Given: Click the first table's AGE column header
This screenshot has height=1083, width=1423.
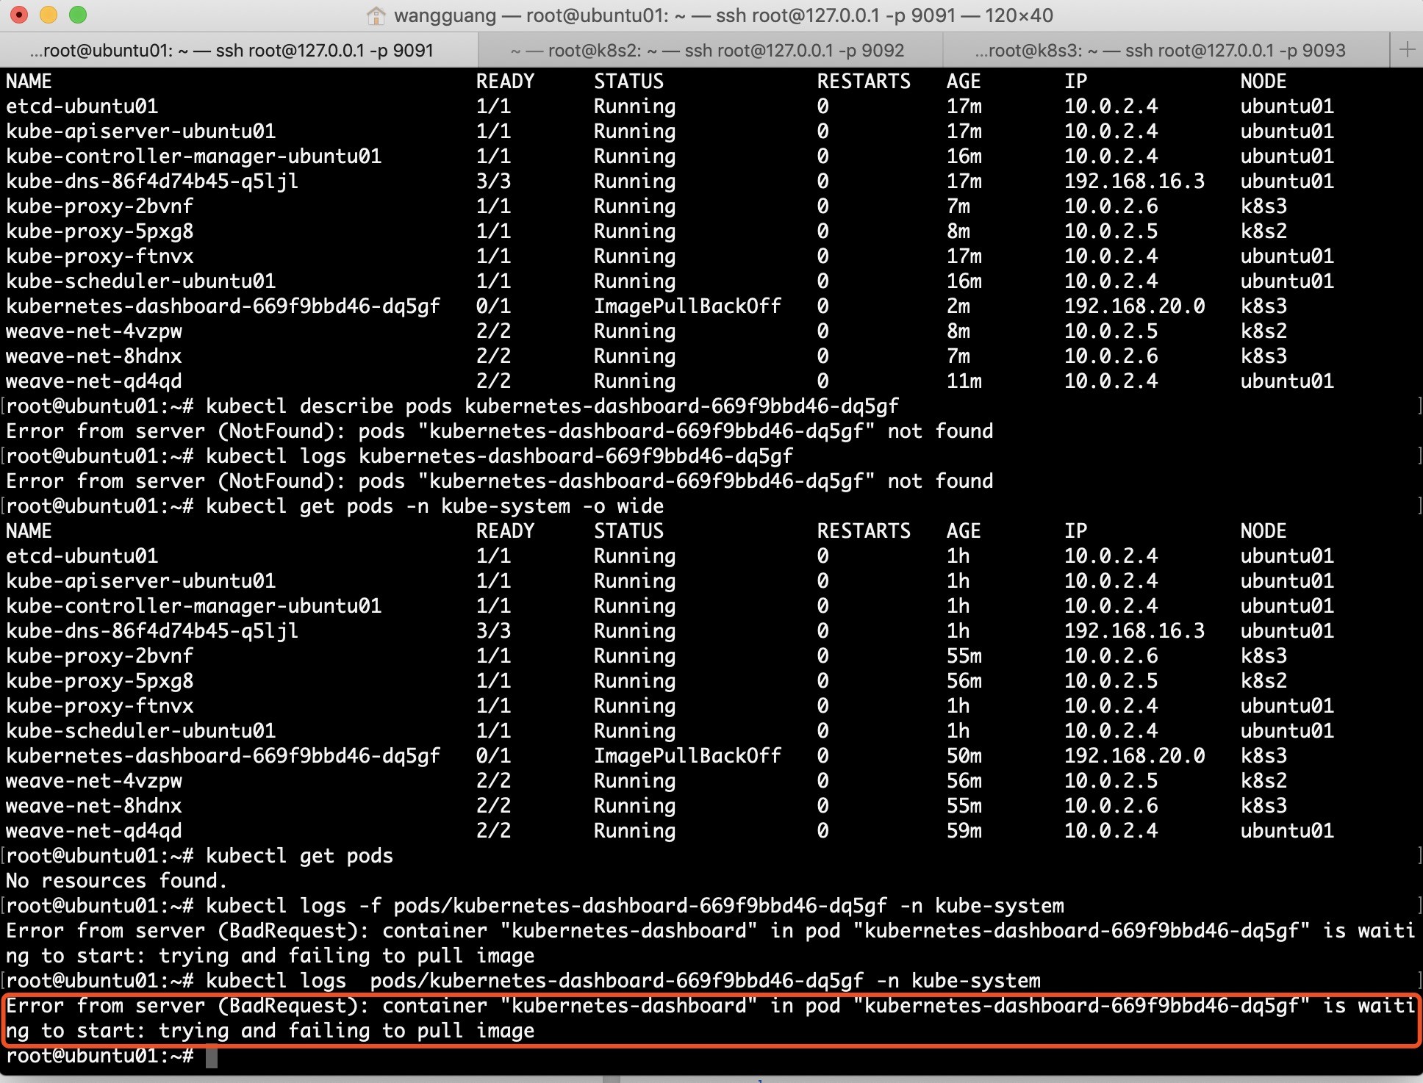Looking at the screenshot, I should tap(964, 82).
